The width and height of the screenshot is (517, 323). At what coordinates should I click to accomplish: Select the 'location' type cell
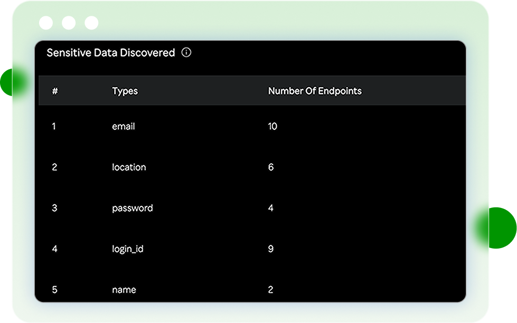click(x=129, y=167)
